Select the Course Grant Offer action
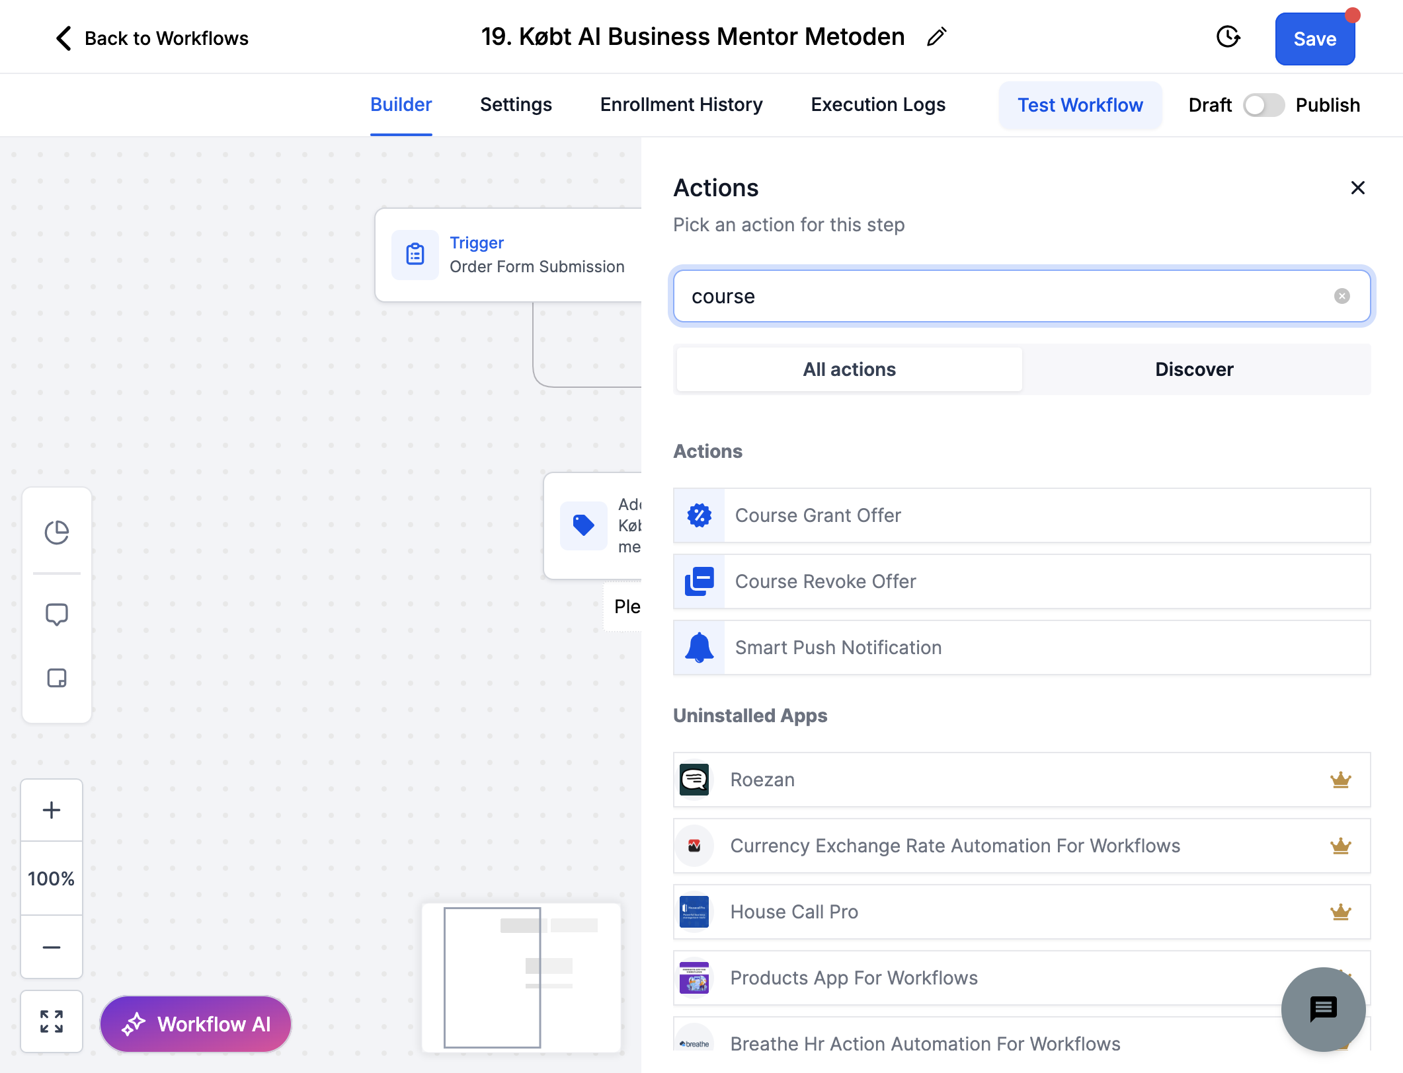Image resolution: width=1403 pixels, height=1073 pixels. tap(1022, 515)
